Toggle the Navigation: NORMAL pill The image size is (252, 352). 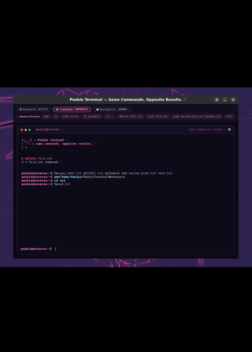(112, 109)
